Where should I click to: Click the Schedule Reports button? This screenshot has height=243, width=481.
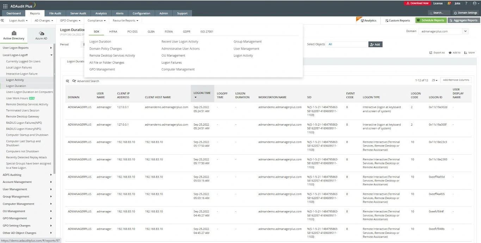coord(431,20)
